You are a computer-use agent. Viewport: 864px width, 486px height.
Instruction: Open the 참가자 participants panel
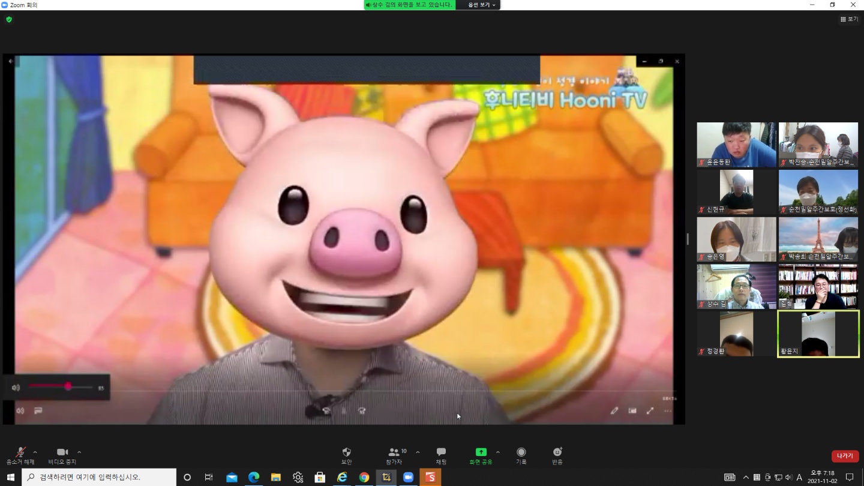coord(395,455)
